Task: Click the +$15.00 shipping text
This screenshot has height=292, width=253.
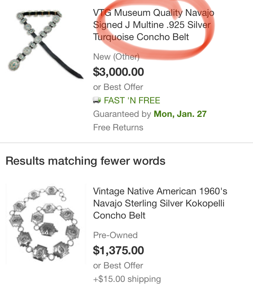Action: point(127,279)
